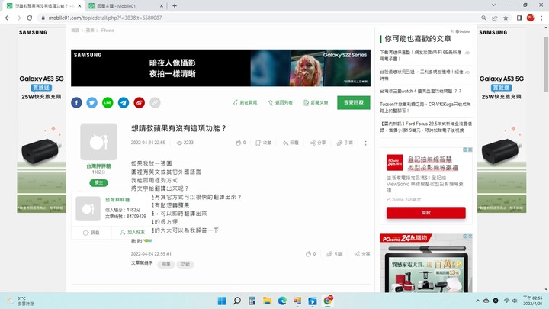The image size is (549, 309).
Task: Open Windows taskbar search
Action: 237,301
